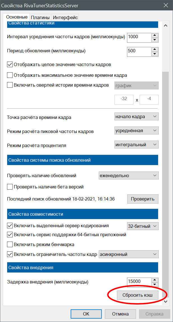Viewport: 173px width, 322px height.
Task: Click the Задержка внедрения (миллисекунды) label
Action: (x=48, y=282)
